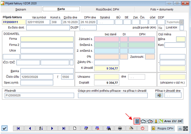This screenshot has height=134, width=191.
Task: Click the checkmark confirm button
Action: tap(4, 128)
